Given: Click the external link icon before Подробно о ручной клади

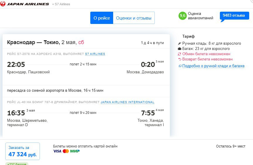Looking at the screenshot, I should [x=180, y=66].
